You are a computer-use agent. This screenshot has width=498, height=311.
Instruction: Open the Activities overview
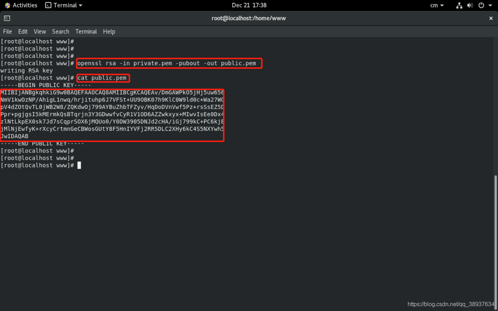tap(21, 5)
